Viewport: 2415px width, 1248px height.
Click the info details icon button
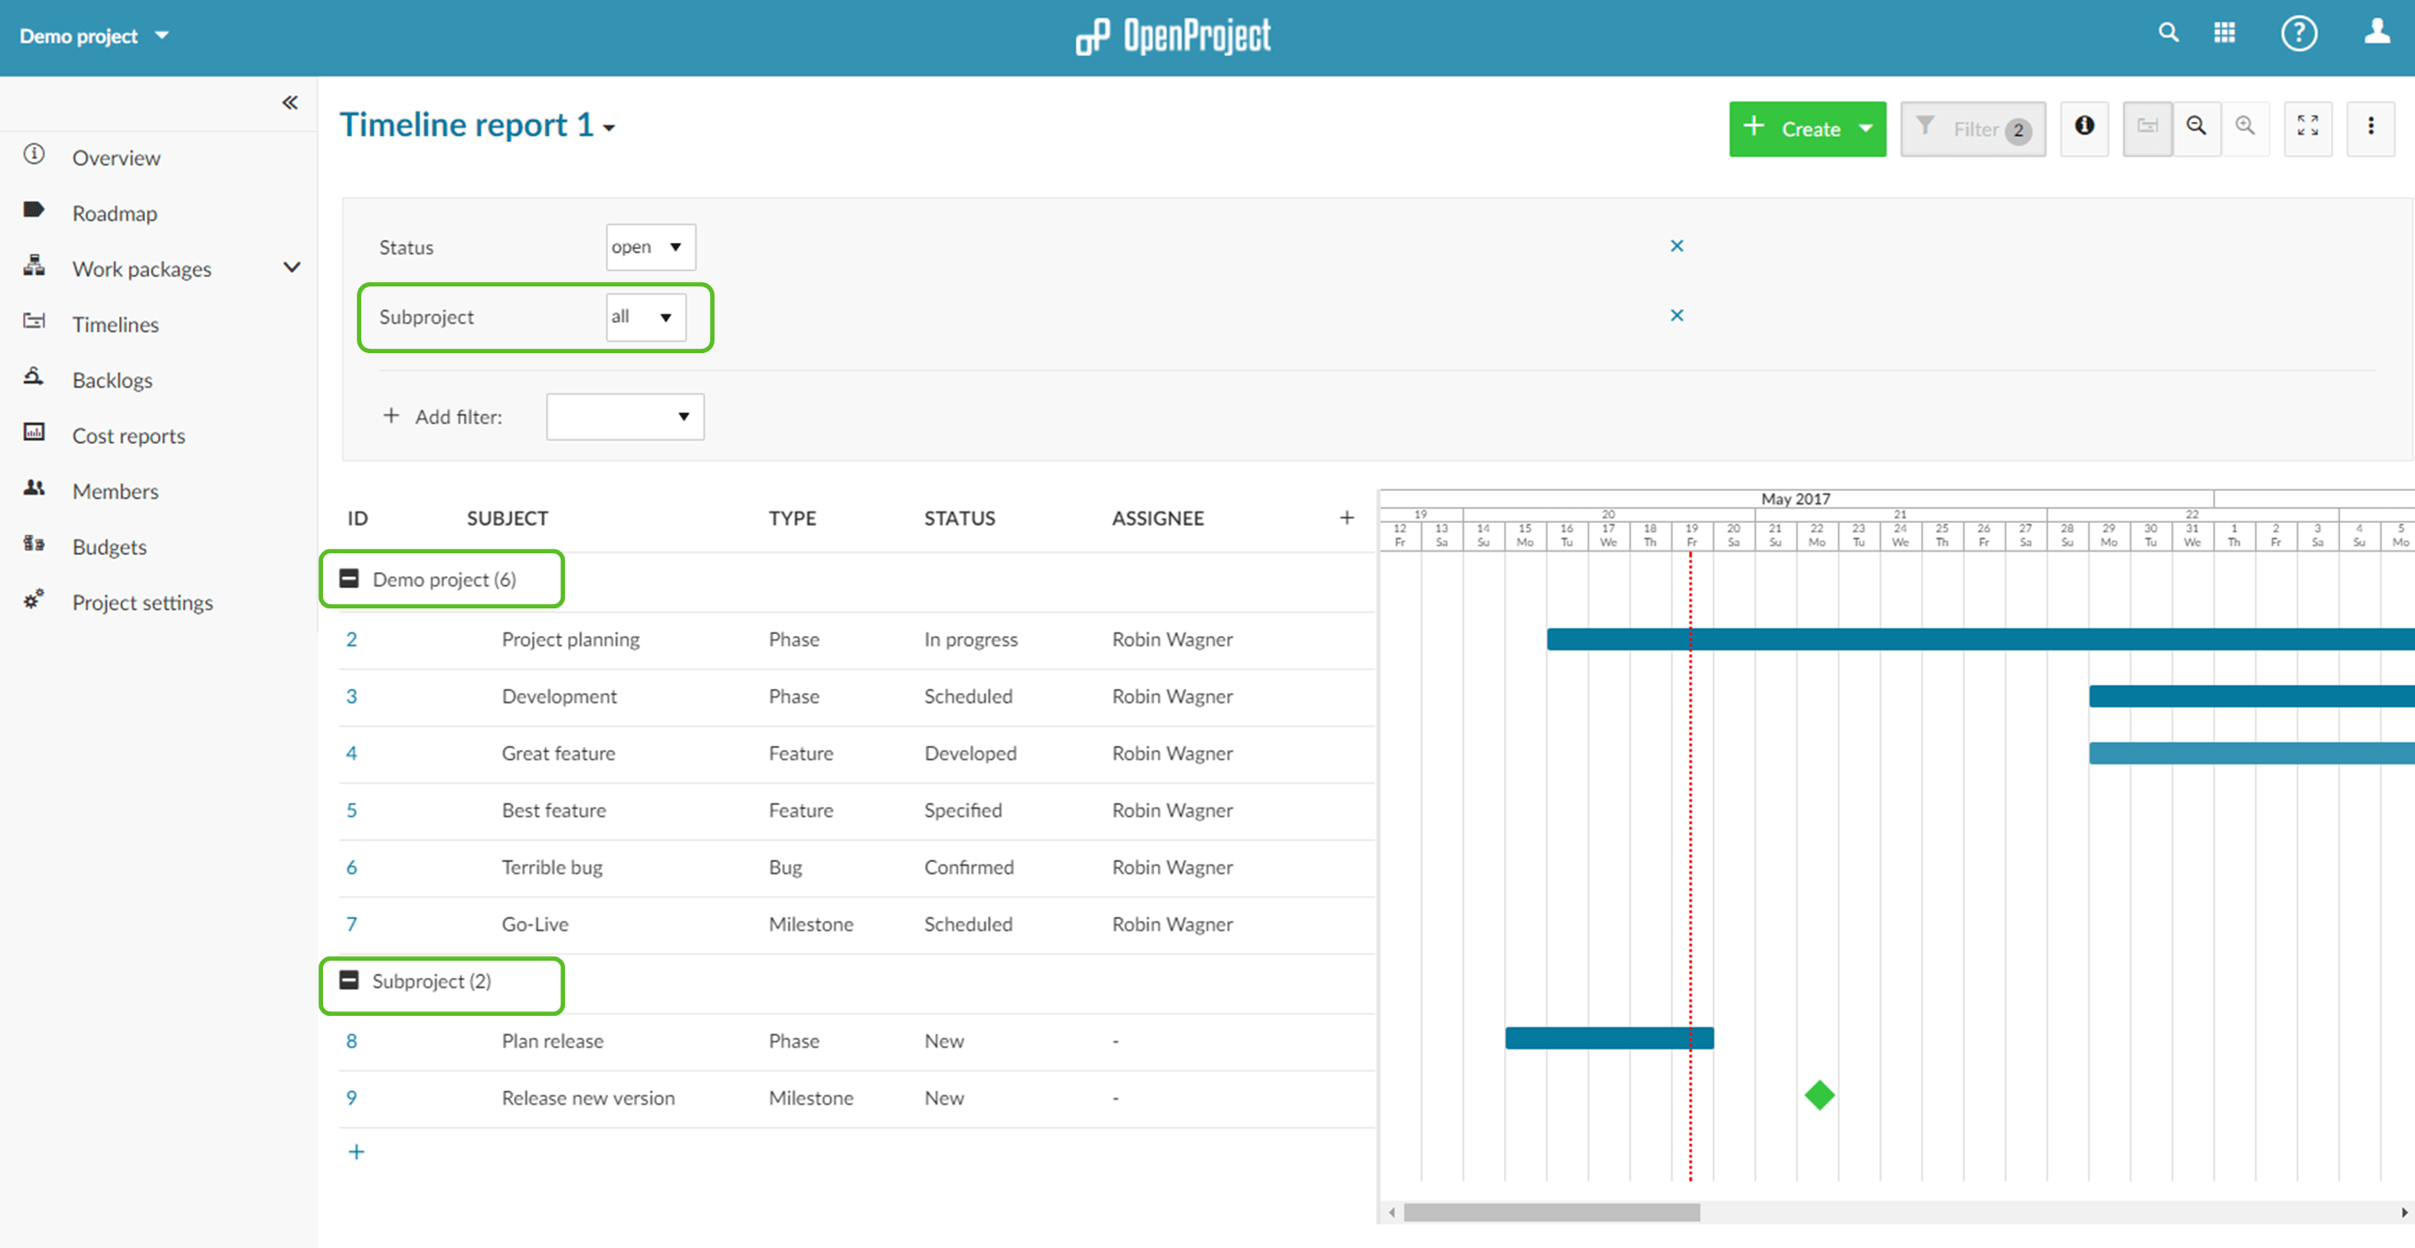pyautogui.click(x=2083, y=126)
